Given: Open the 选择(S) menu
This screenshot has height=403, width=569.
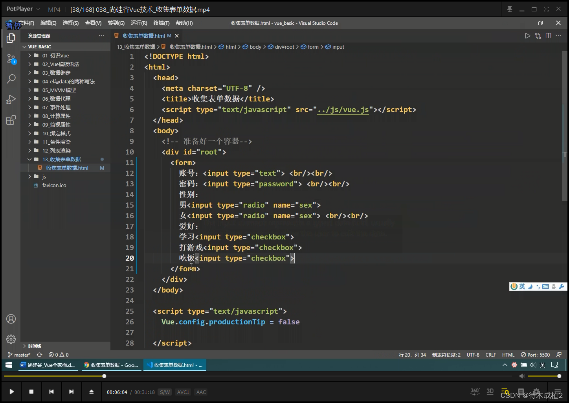Looking at the screenshot, I should point(71,23).
